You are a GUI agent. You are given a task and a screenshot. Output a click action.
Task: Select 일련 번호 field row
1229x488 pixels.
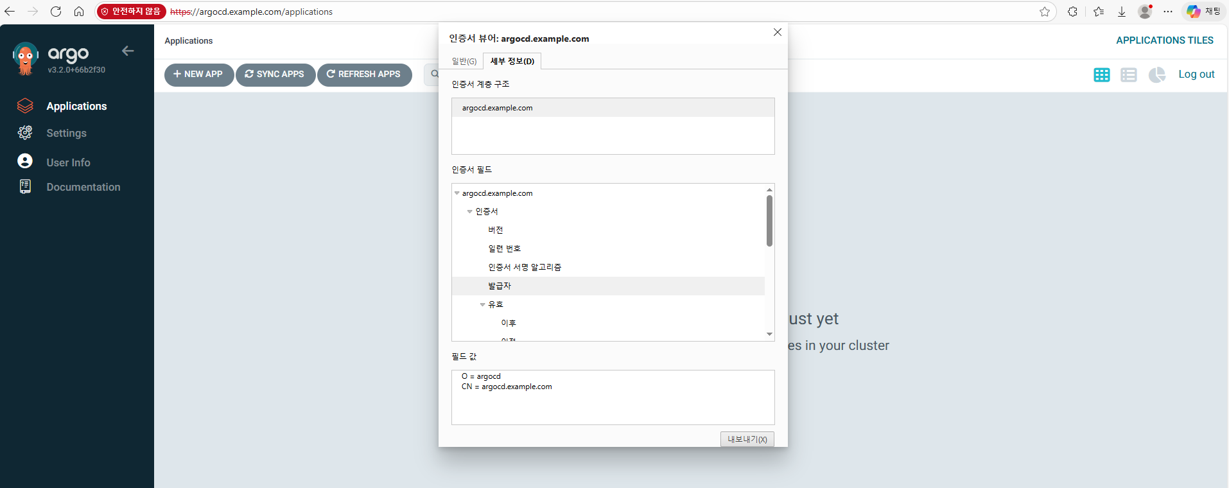pos(608,248)
